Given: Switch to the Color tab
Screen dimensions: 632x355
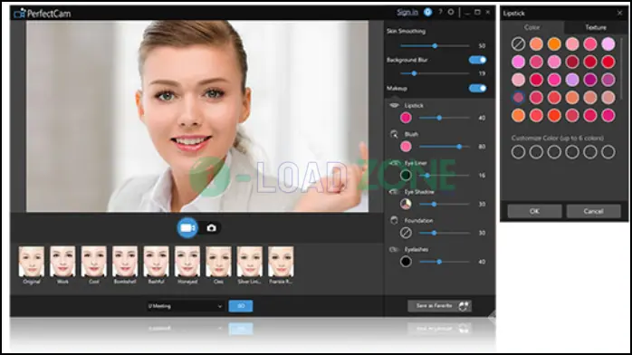Looking at the screenshot, I should pos(532,27).
